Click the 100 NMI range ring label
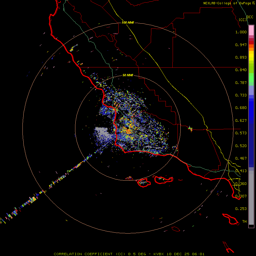 (x=128, y=22)
